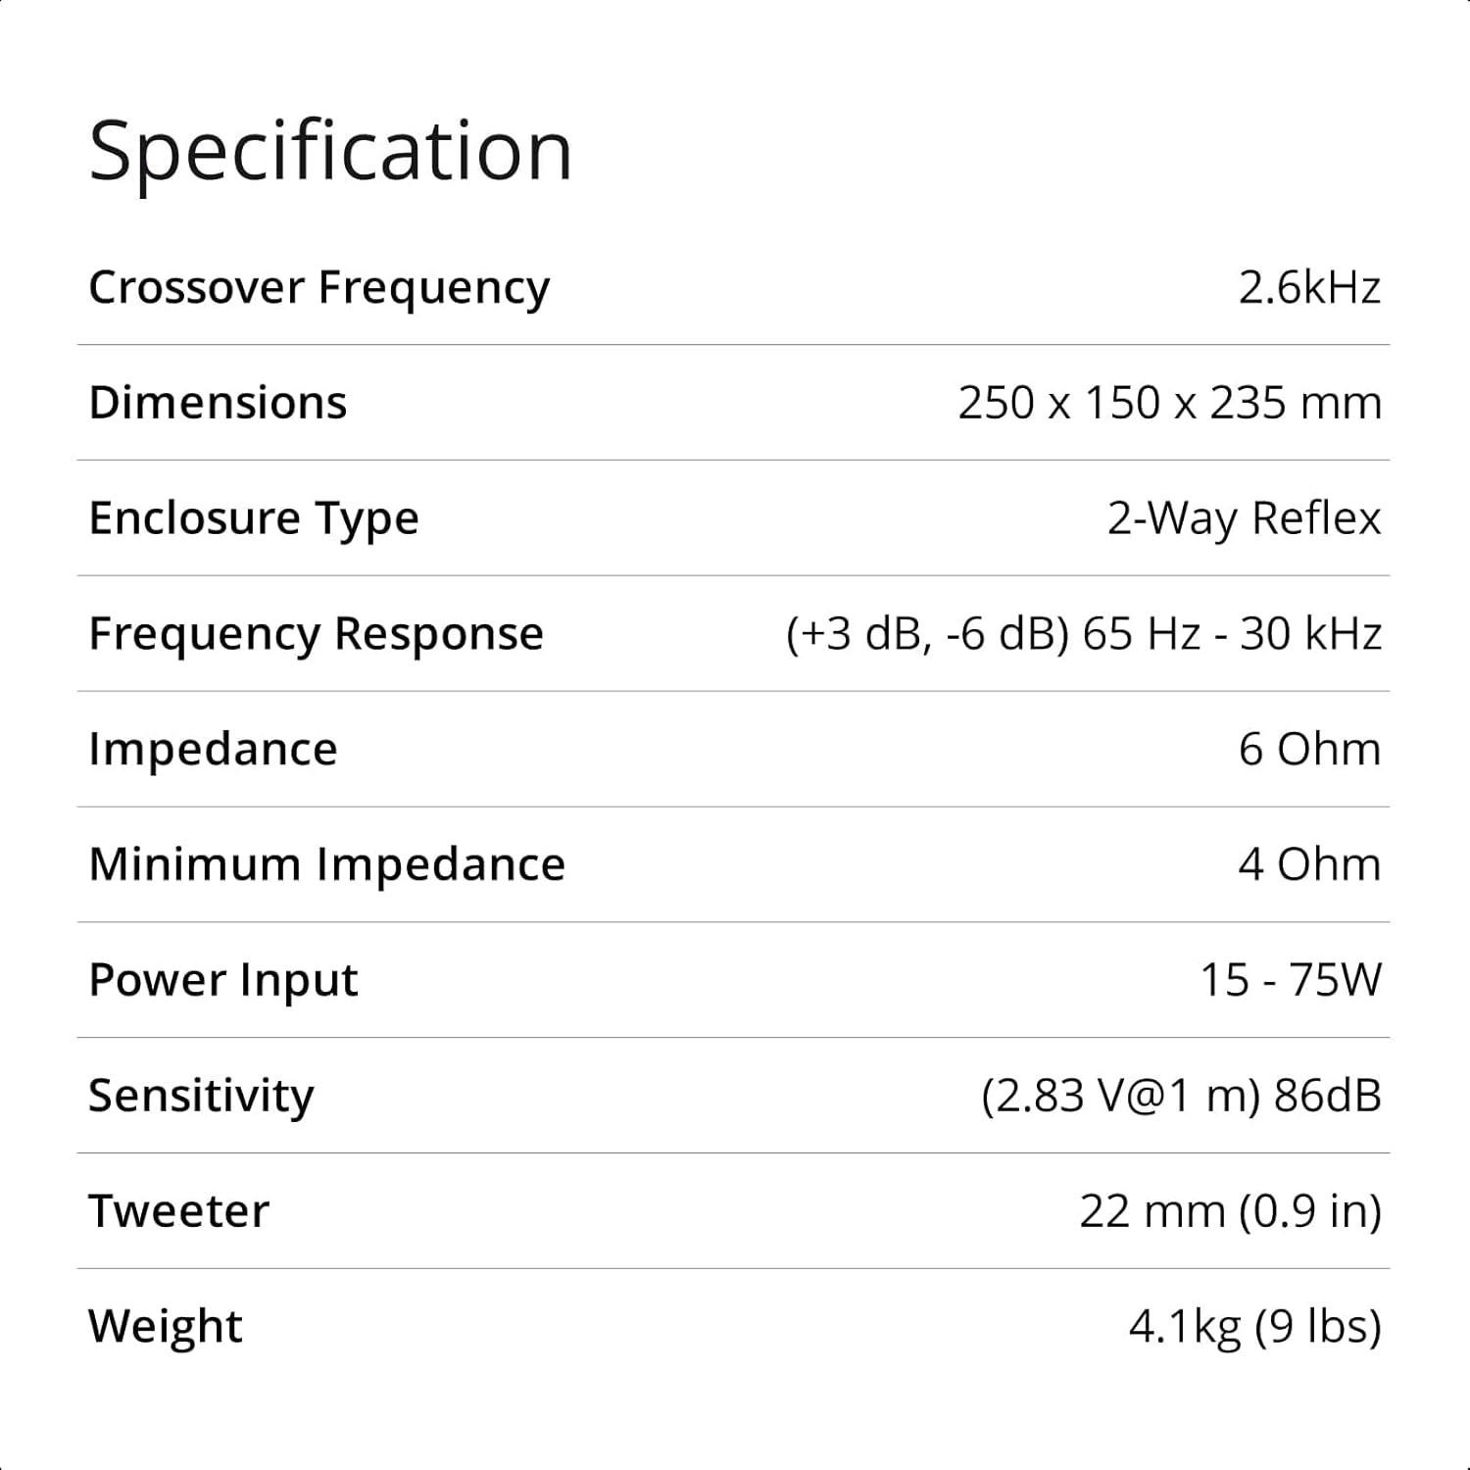This screenshot has width=1470, height=1470.
Task: Select the 22 mm (0.9 in) value
Action: pyautogui.click(x=1230, y=1211)
